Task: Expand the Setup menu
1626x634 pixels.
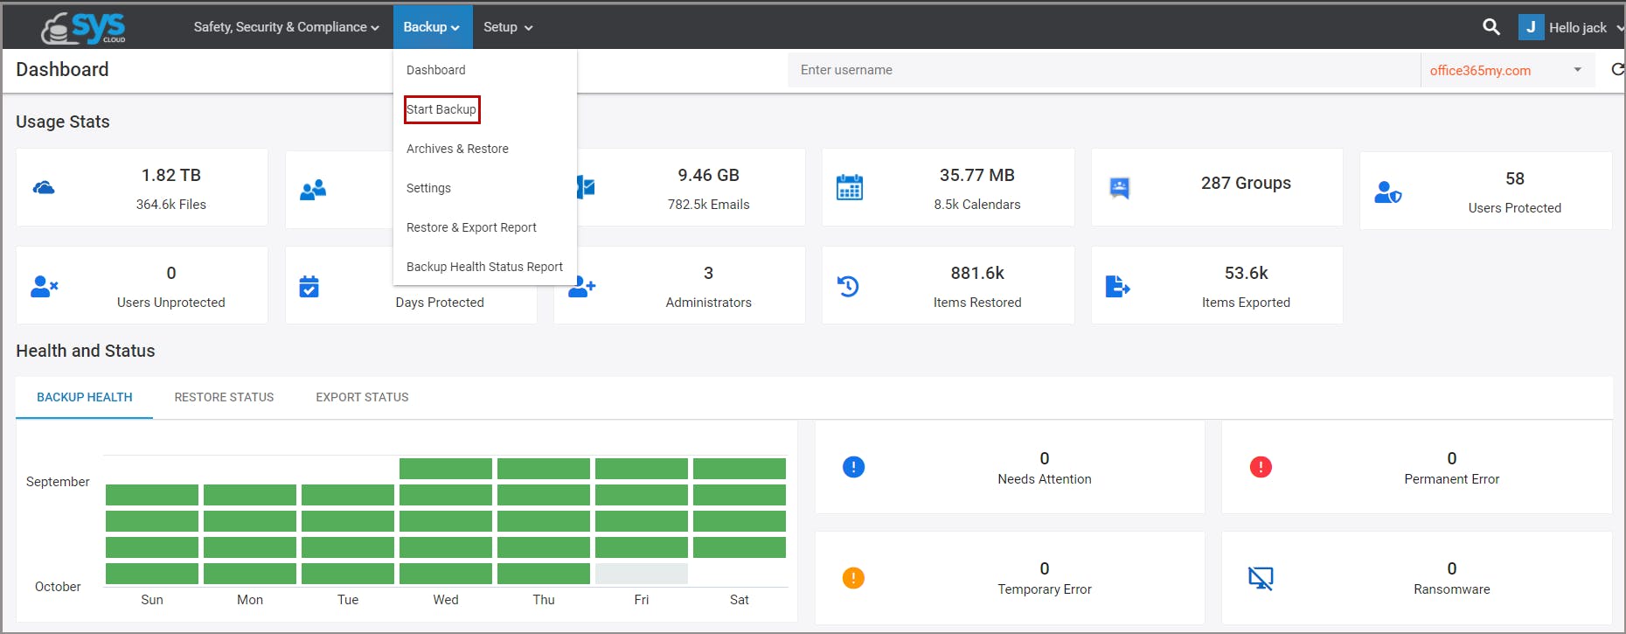Action: point(508,27)
